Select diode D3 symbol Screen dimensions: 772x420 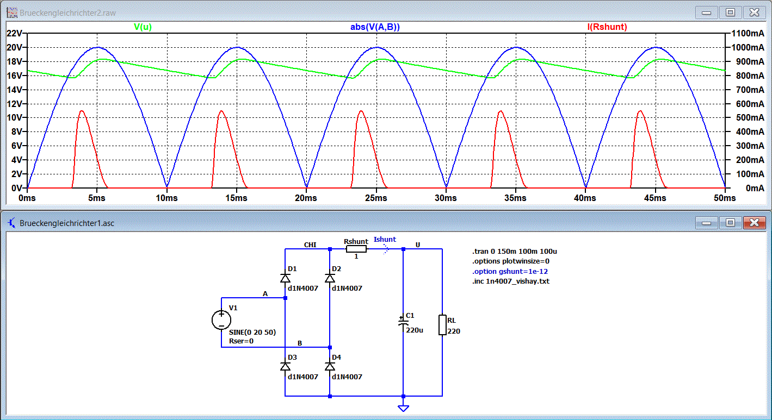(x=285, y=366)
